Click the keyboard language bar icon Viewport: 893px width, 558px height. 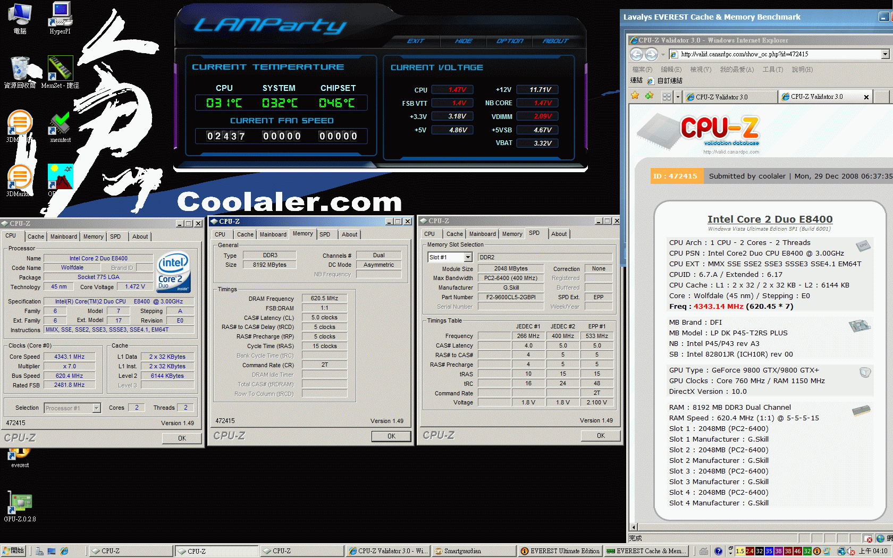(x=704, y=551)
